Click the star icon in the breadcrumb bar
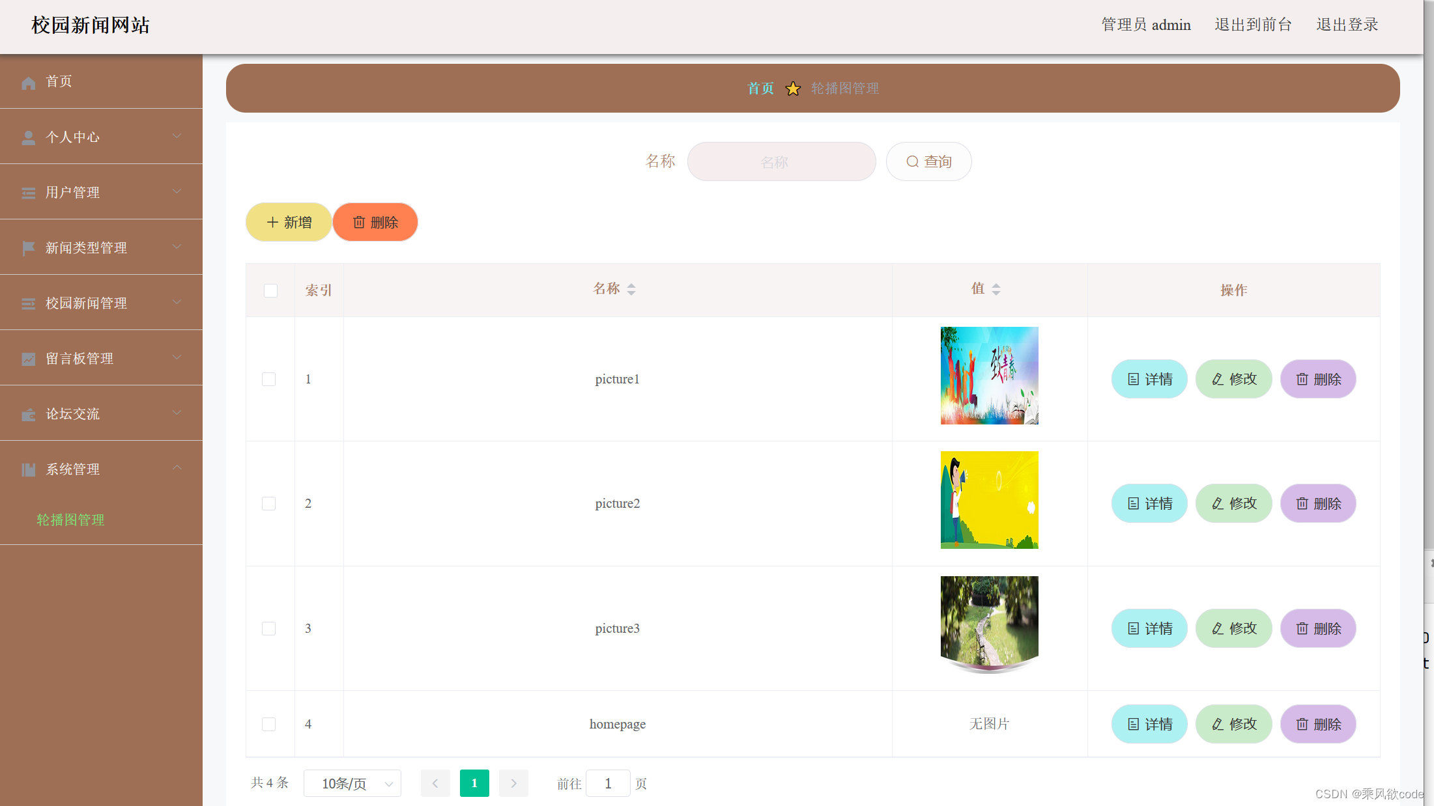 click(x=793, y=89)
